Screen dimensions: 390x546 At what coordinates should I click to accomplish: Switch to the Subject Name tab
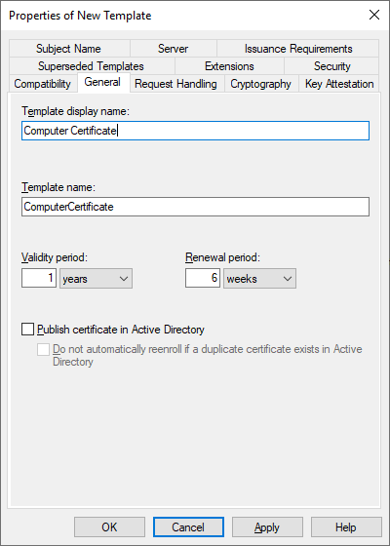69,49
